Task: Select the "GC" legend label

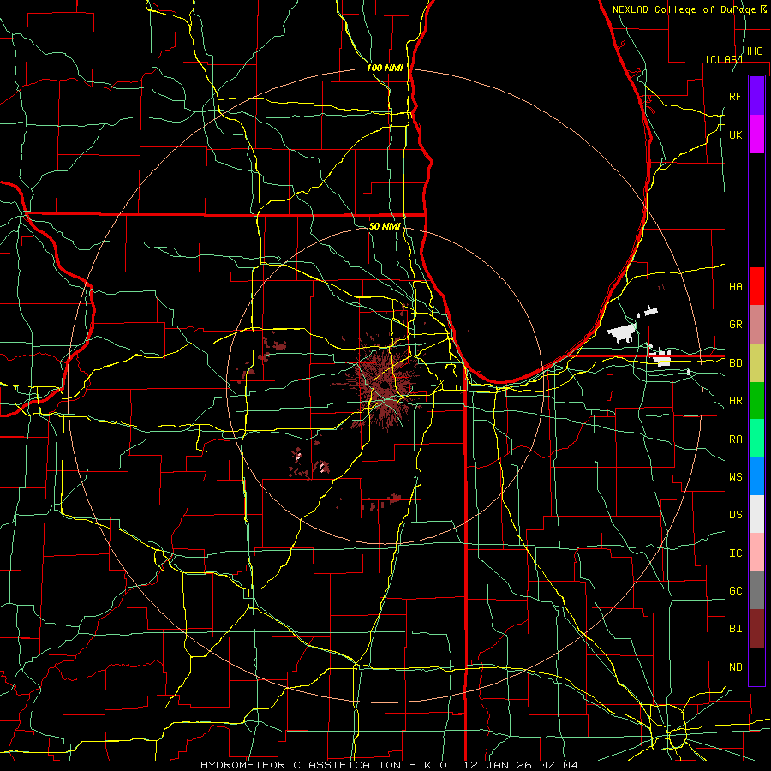Action: click(736, 591)
